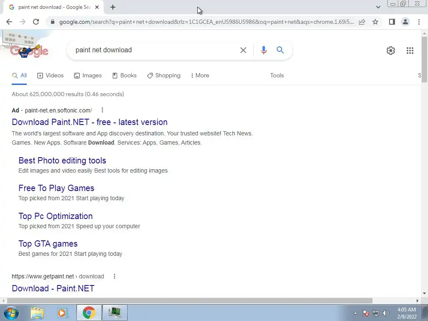Select the All results tab
The image size is (428, 321).
19,76
